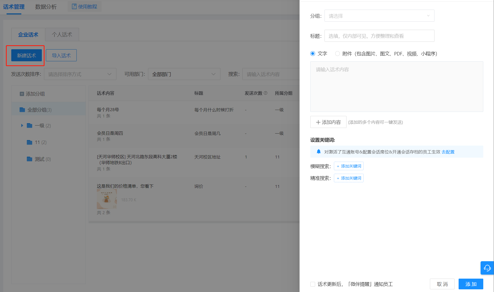This screenshot has height=292, width=494.
Task: Click the 一级 folder icon
Action: [30, 126]
